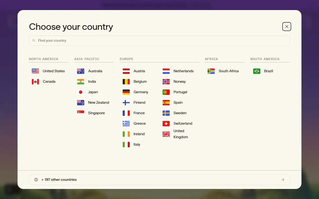Click the globe icon beside other countries
Image resolution: width=319 pixels, height=199 pixels.
coord(36,180)
